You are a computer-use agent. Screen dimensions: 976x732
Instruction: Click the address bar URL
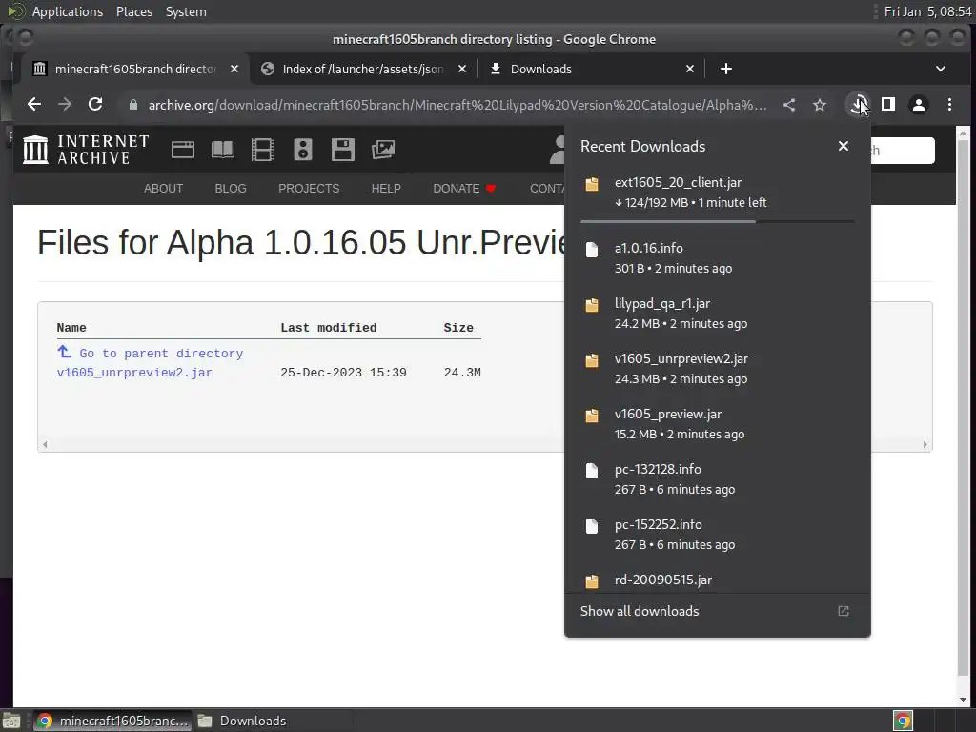(457, 105)
